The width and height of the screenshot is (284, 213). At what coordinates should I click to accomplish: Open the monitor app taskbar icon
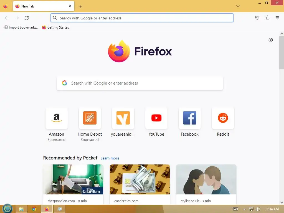click(60, 209)
